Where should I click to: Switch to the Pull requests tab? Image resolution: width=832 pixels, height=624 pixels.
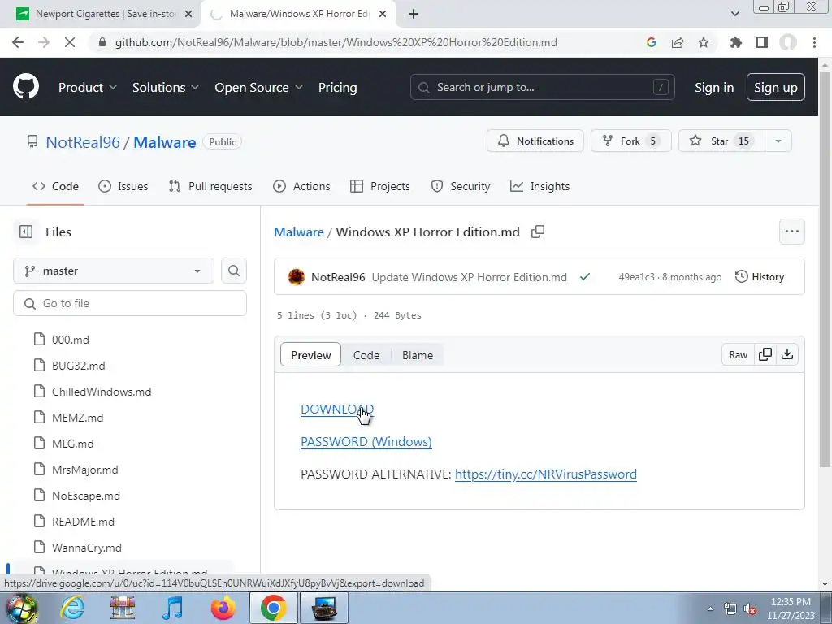(210, 186)
